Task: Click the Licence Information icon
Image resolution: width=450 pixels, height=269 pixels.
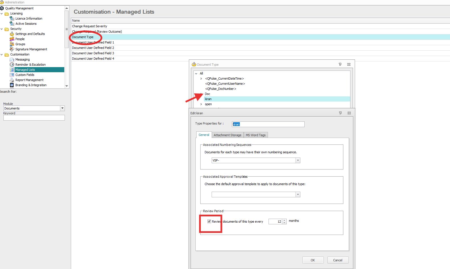Action: pos(12,18)
